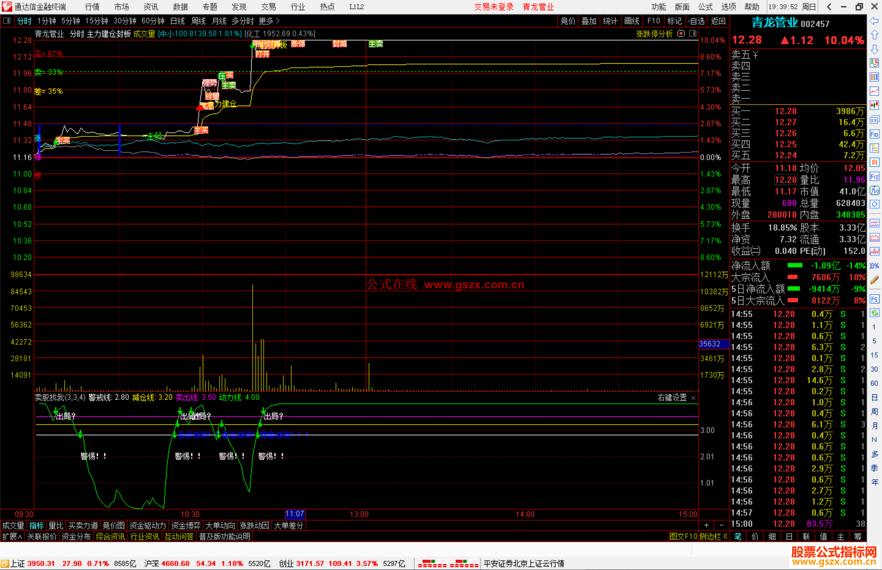The height and width of the screenshot is (570, 882).
Task: Click the red up-arrow icon beside 涨跌停分析
Action: (681, 34)
